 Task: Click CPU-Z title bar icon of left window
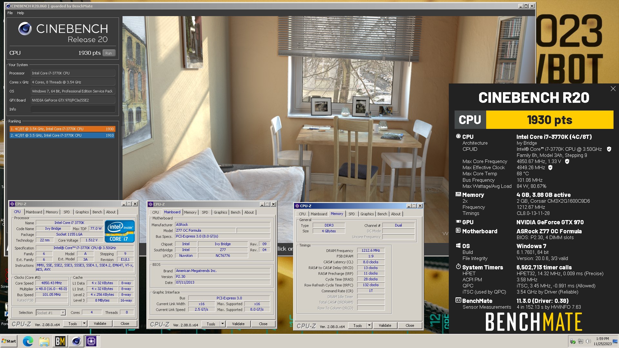click(12, 204)
